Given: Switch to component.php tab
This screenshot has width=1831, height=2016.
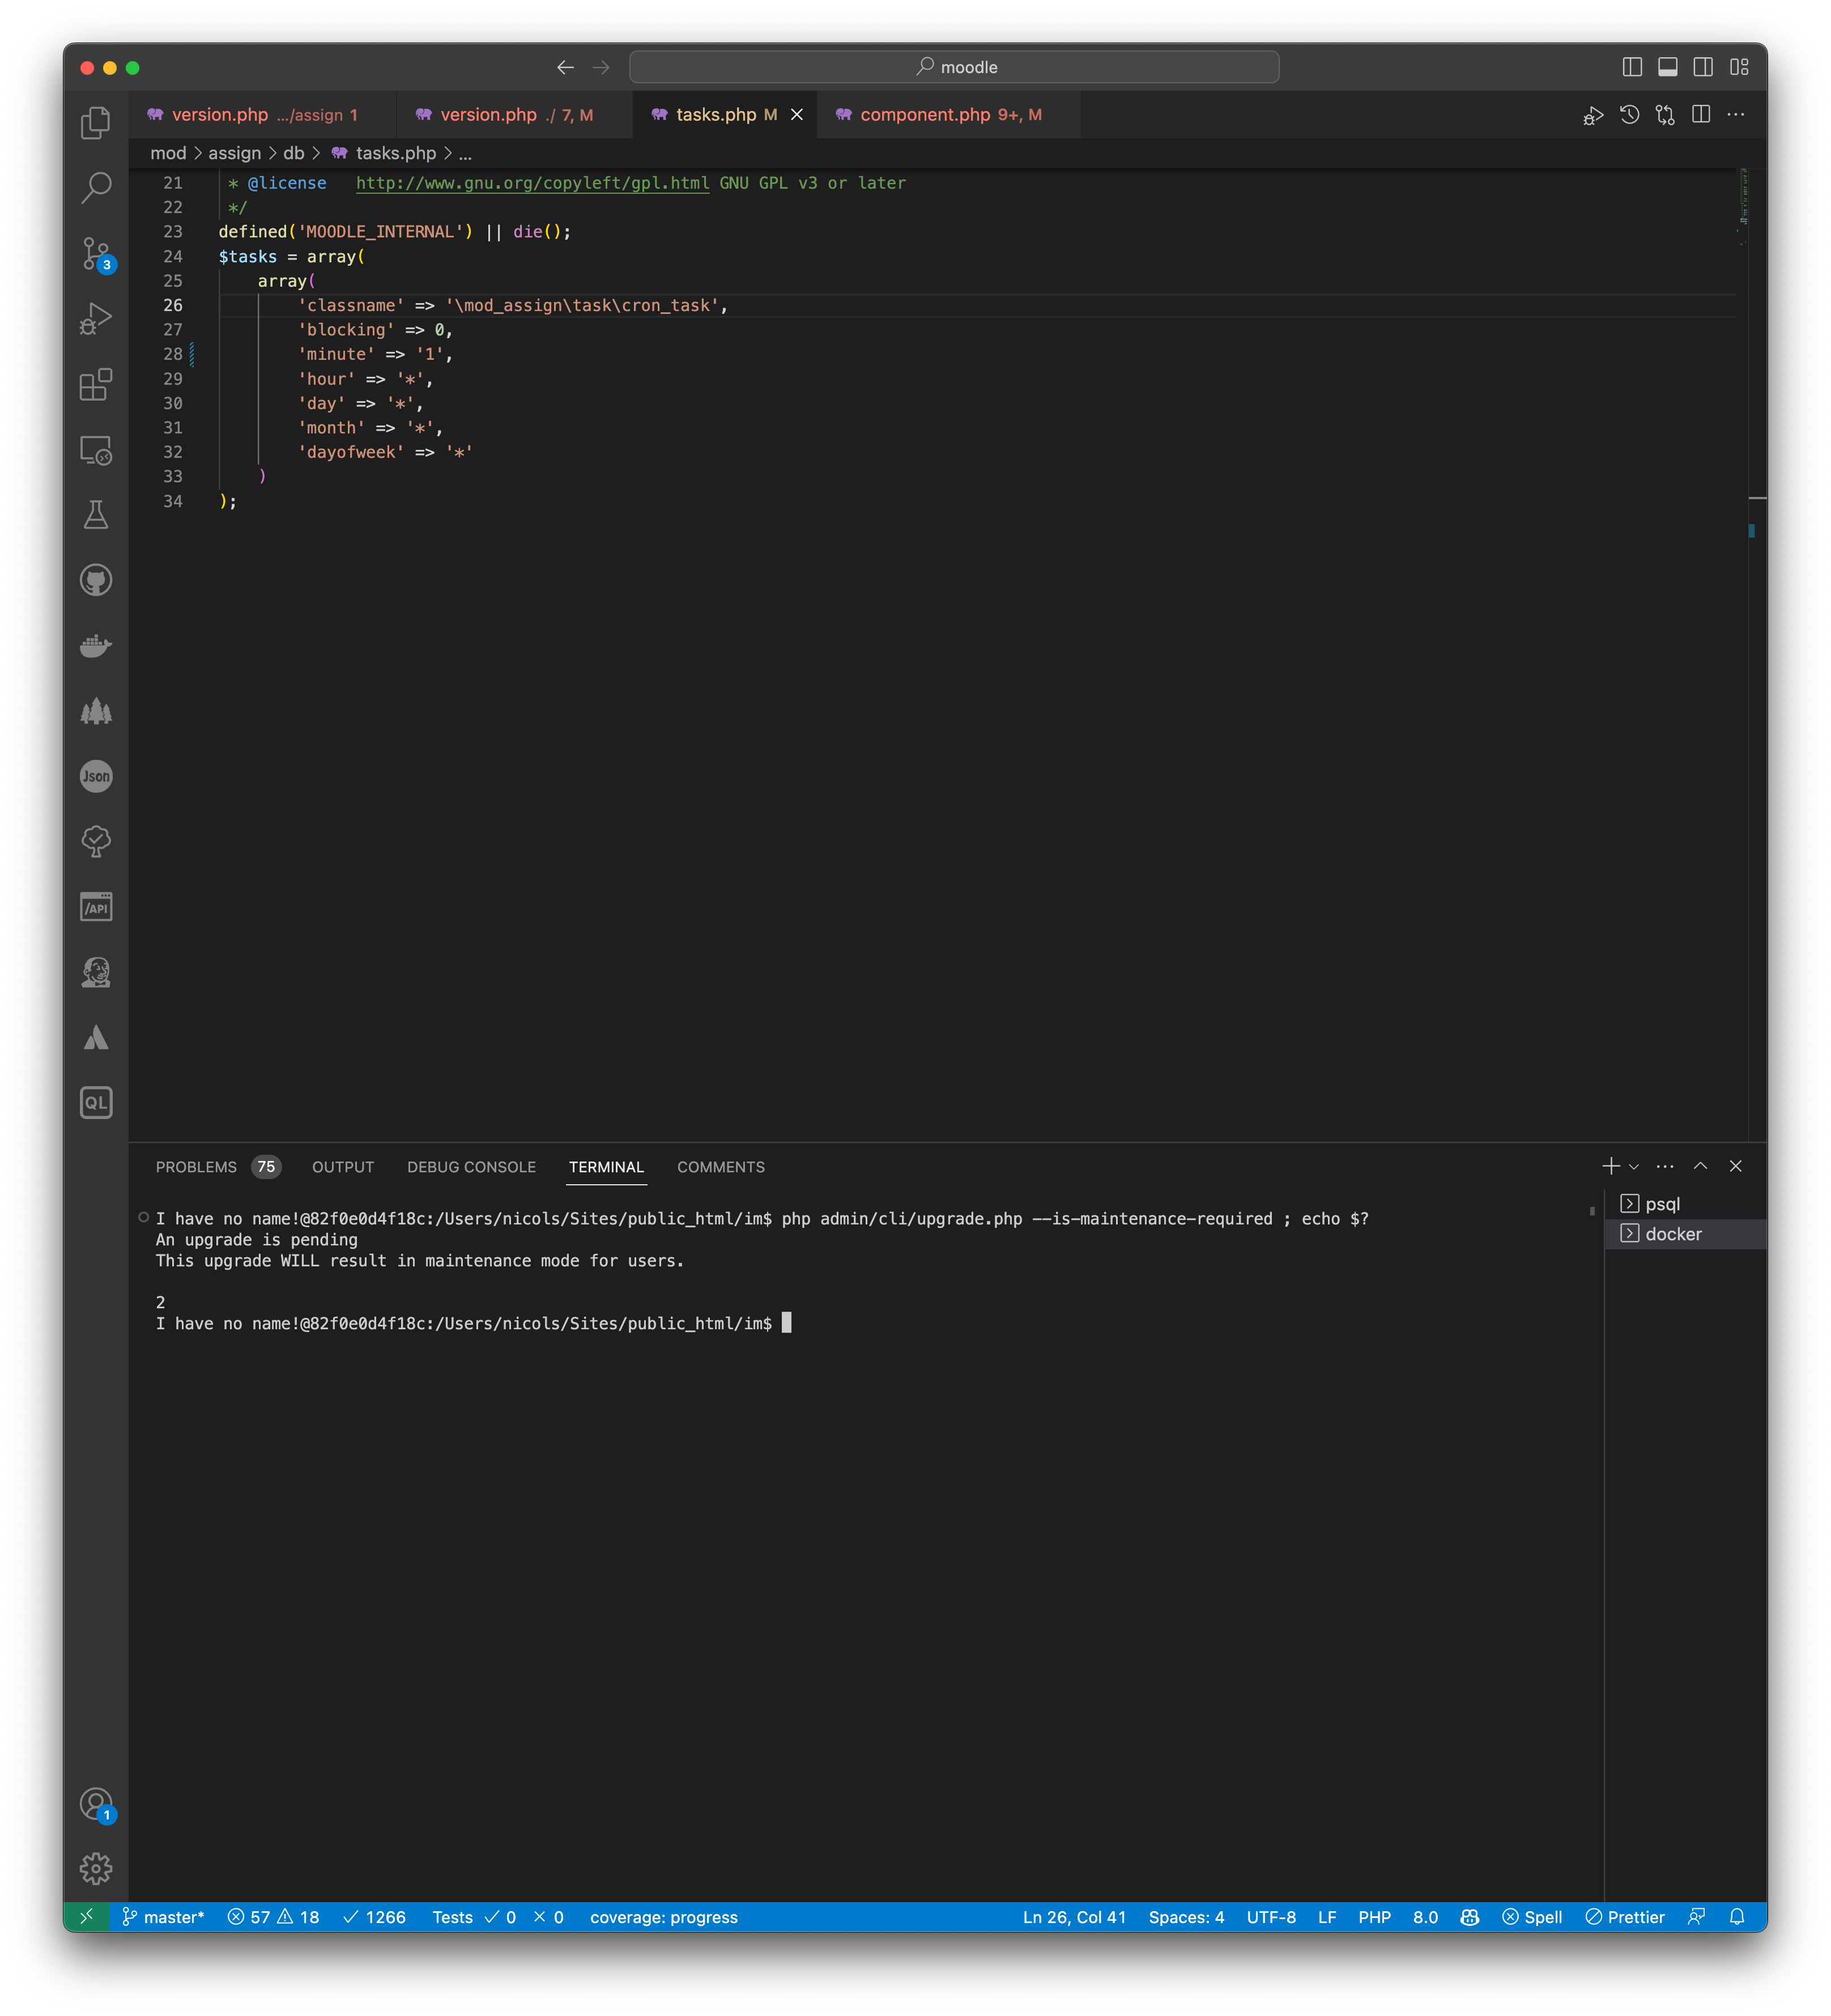Looking at the screenshot, I should click(x=949, y=115).
